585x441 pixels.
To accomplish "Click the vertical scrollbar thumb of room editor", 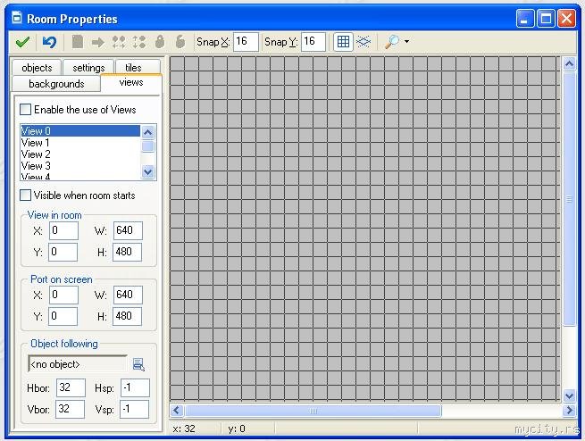I will pyautogui.click(x=569, y=199).
